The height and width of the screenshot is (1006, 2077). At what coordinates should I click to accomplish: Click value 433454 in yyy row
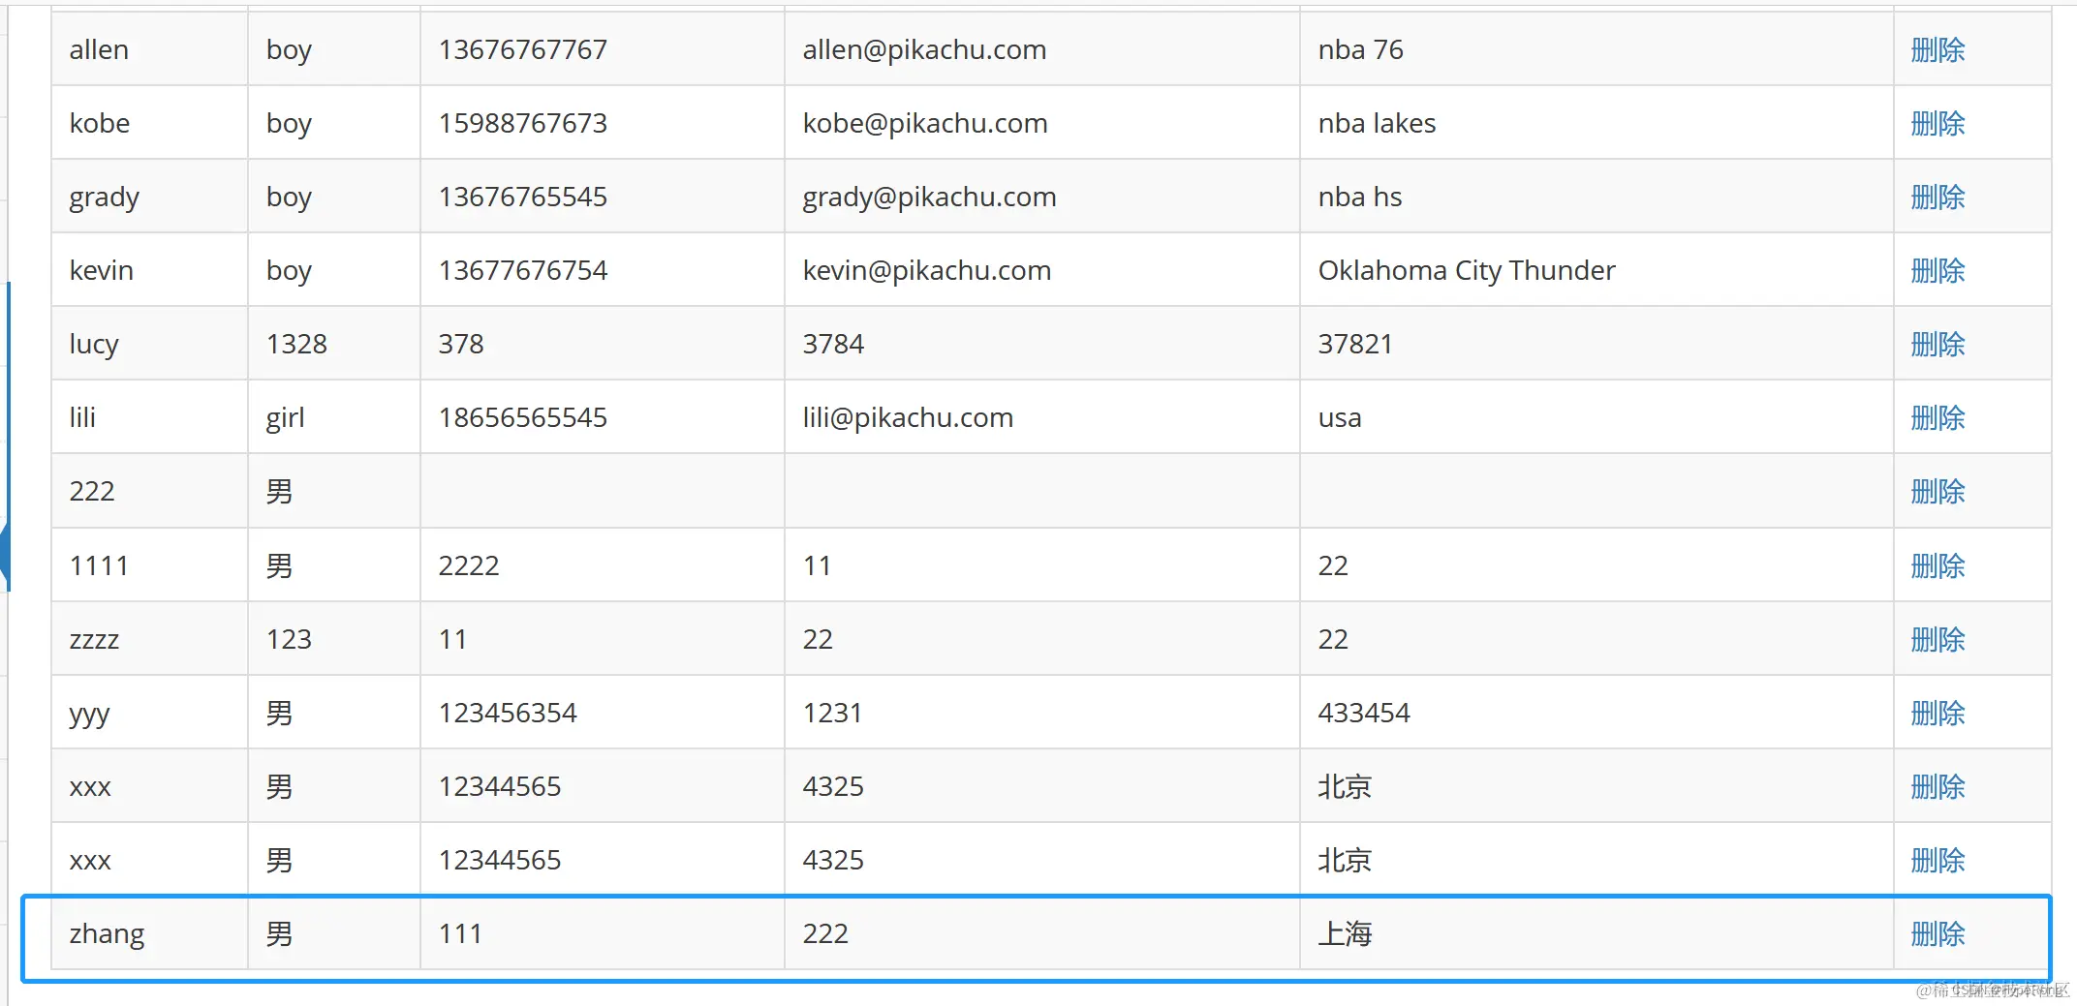pos(1364,713)
